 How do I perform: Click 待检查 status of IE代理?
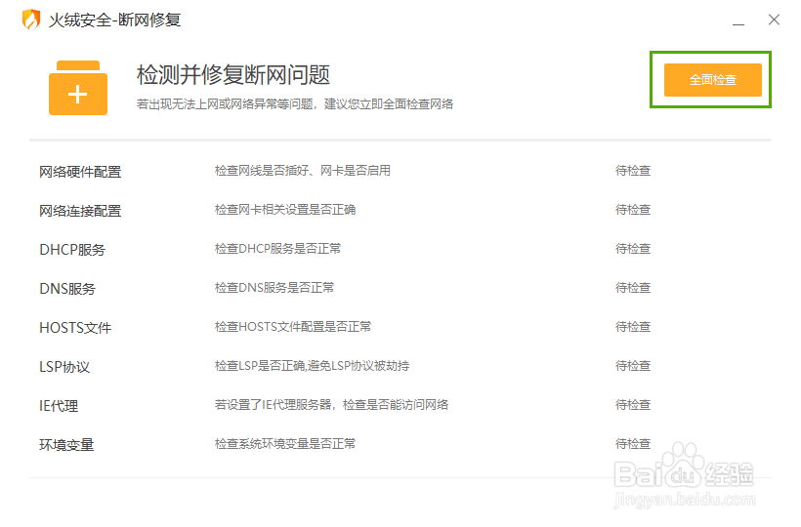pos(633,405)
